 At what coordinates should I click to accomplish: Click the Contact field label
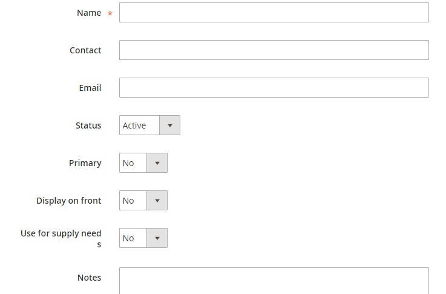(x=85, y=50)
